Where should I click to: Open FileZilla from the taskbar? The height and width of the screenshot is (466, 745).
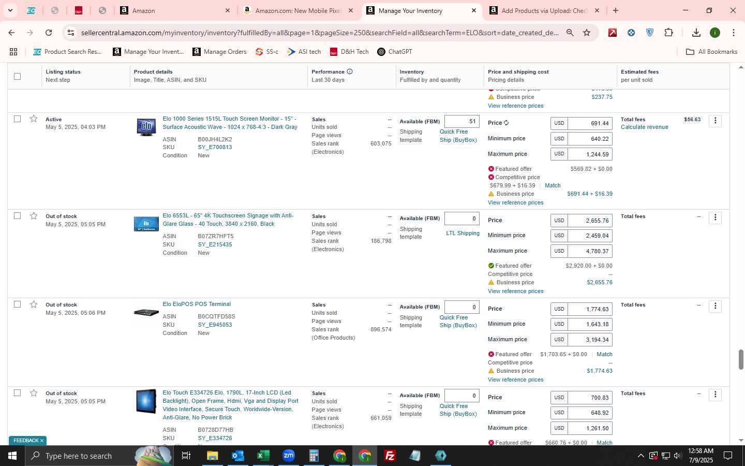click(x=390, y=456)
